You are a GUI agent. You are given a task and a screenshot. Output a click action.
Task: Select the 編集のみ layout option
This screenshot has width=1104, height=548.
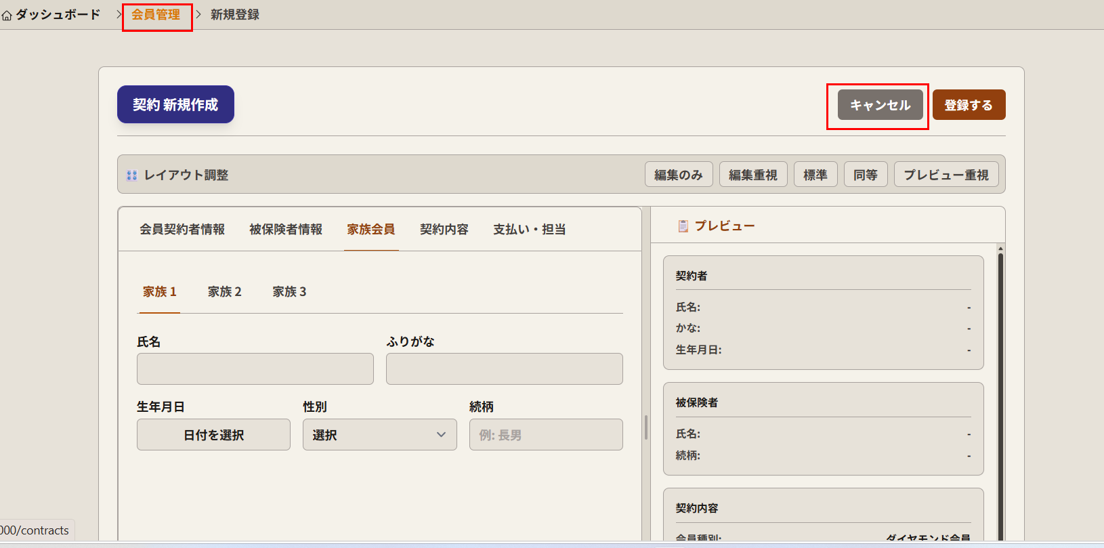point(678,175)
